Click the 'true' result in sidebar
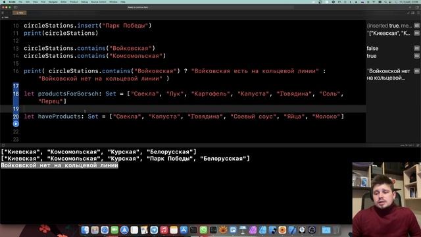Viewport: 421px width, 237px height. (x=372, y=56)
